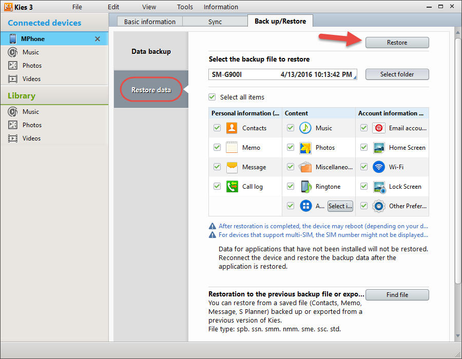The height and width of the screenshot is (359, 462).
Task: Click the Email account icon
Action: coord(379,128)
